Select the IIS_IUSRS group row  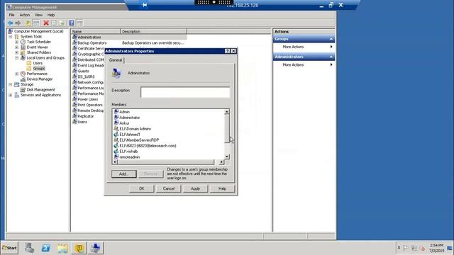tap(86, 76)
